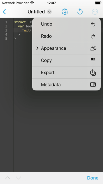Click the undo arrow icon in menu
Image resolution: width=103 pixels, height=184 pixels.
93,24
